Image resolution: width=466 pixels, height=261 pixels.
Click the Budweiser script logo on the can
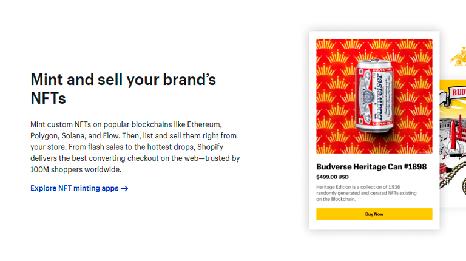[379, 97]
